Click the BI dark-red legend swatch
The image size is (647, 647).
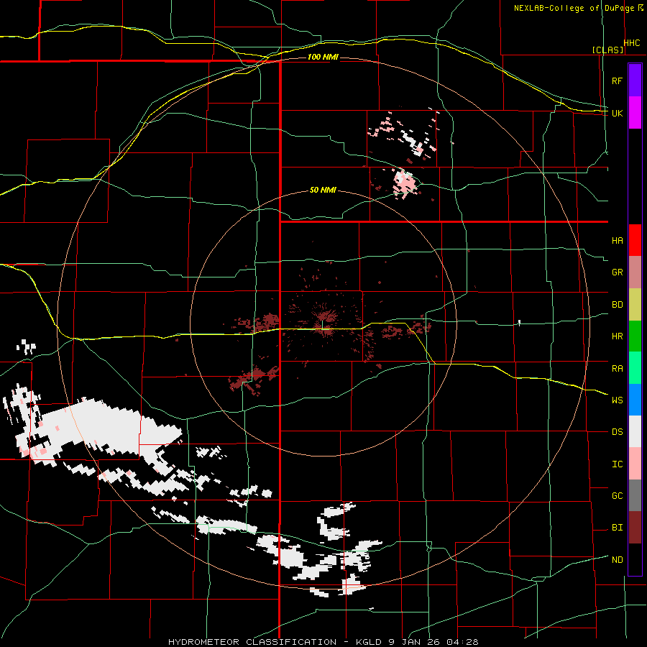(635, 528)
